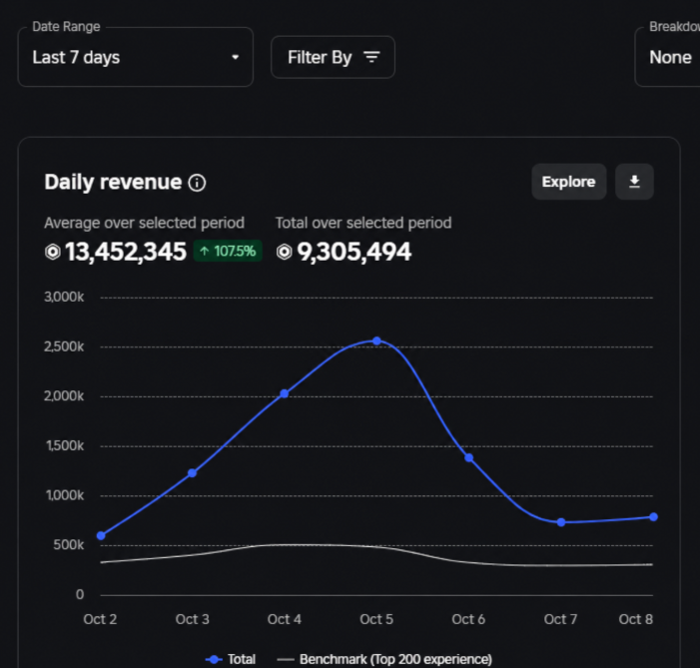This screenshot has height=668, width=700.
Task: Toggle the Total series in legend
Action: (231, 659)
